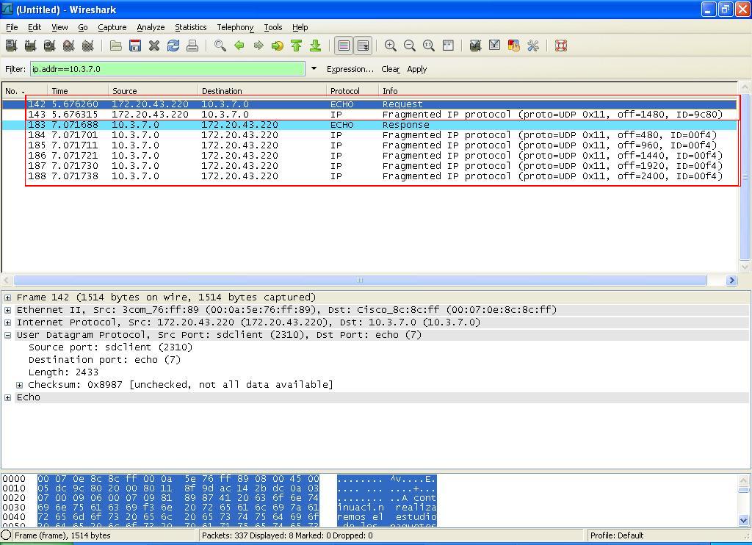Screen dimensions: 752x545
Task: Open the filter Expression builder
Action: [x=350, y=69]
